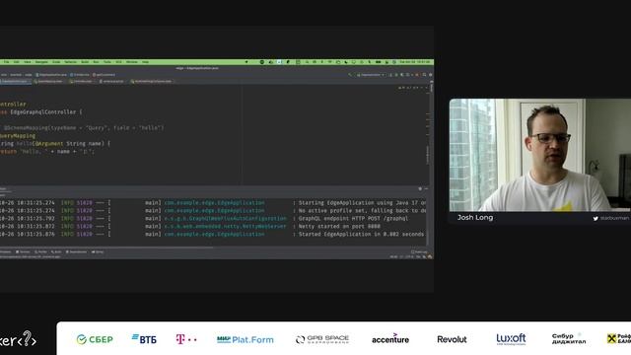The width and height of the screenshot is (631, 355).
Task: Open the Code menu
Action: (x=56, y=62)
